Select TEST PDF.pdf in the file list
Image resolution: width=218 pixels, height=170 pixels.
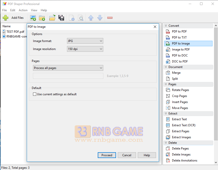(x=13, y=32)
